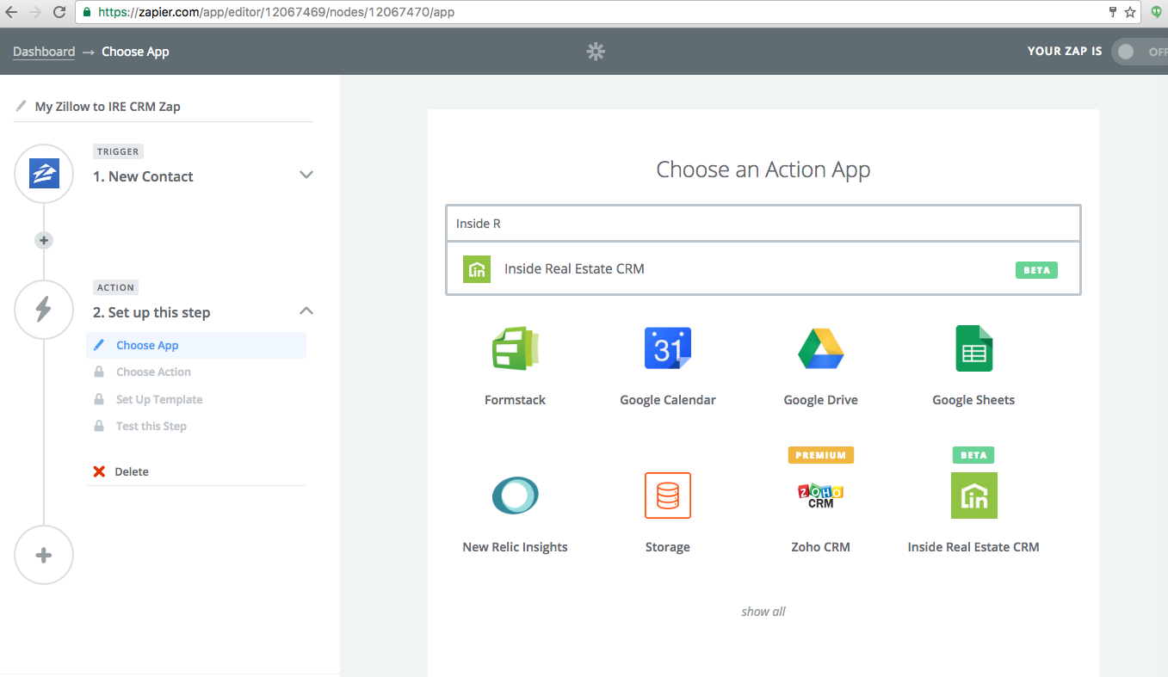
Task: Select the Zoho CRM app icon
Action: 821,495
